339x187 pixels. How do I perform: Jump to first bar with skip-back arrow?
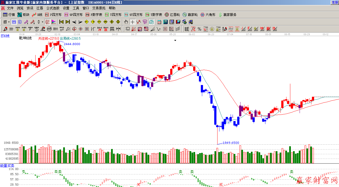[x=61, y=22]
